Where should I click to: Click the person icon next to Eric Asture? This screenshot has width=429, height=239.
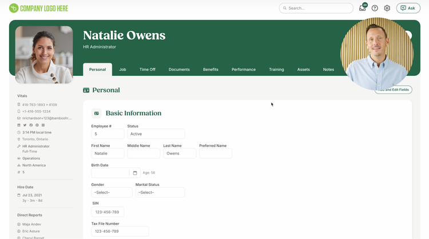coord(19,231)
